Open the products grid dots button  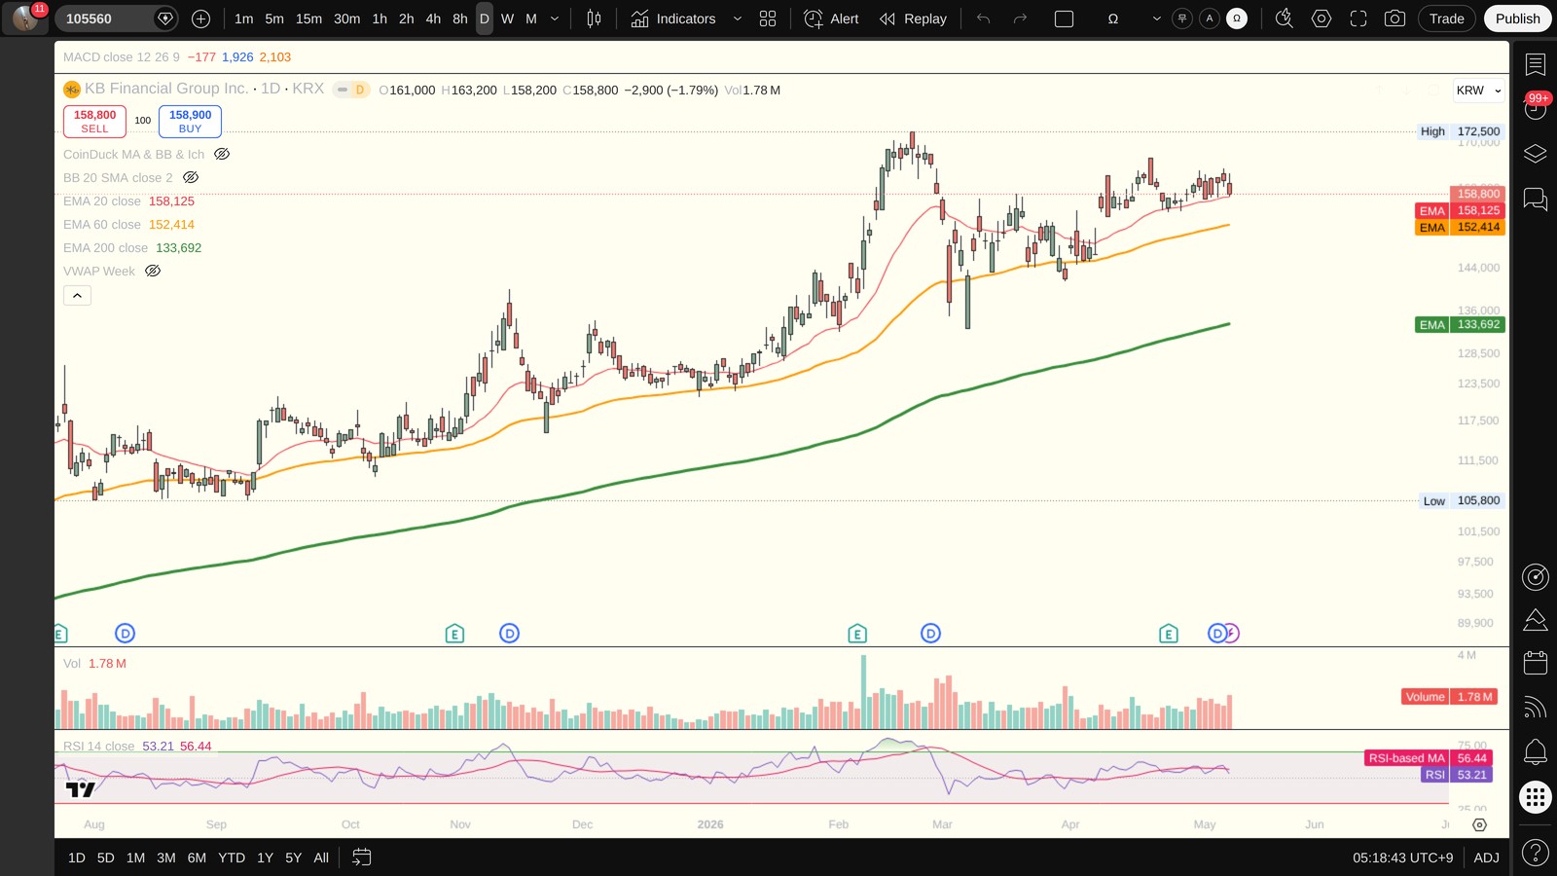pos(1536,797)
